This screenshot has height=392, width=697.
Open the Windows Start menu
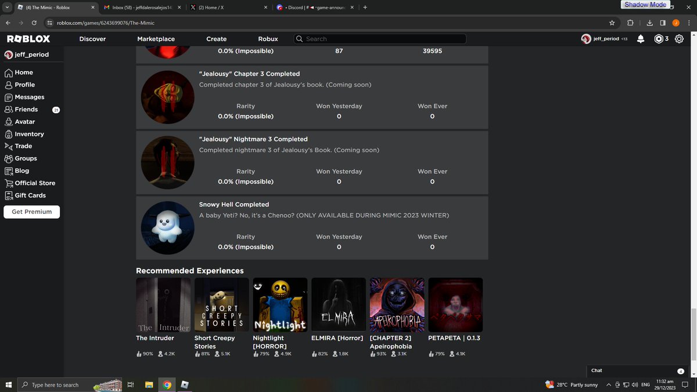[x=9, y=384]
